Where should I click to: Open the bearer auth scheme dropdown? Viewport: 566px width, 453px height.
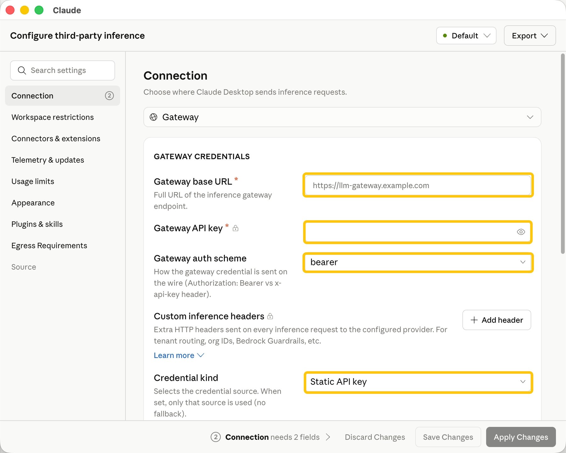[418, 262]
